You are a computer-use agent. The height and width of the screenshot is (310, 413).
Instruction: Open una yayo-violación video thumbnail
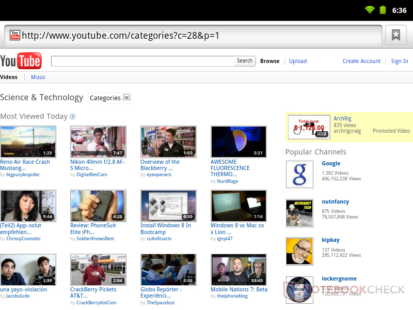(28, 270)
